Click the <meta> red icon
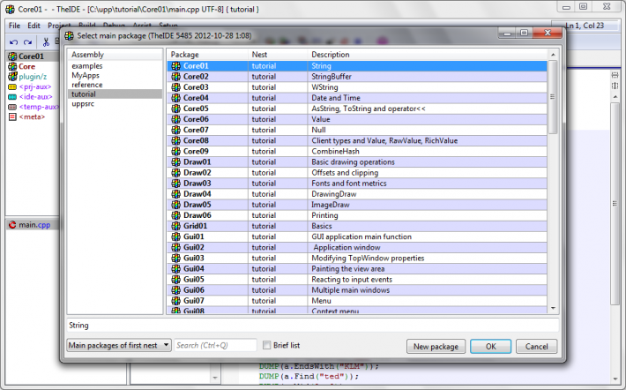 pyautogui.click(x=12, y=116)
